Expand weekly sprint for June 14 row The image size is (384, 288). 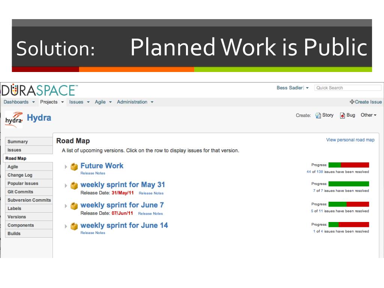coord(66,226)
